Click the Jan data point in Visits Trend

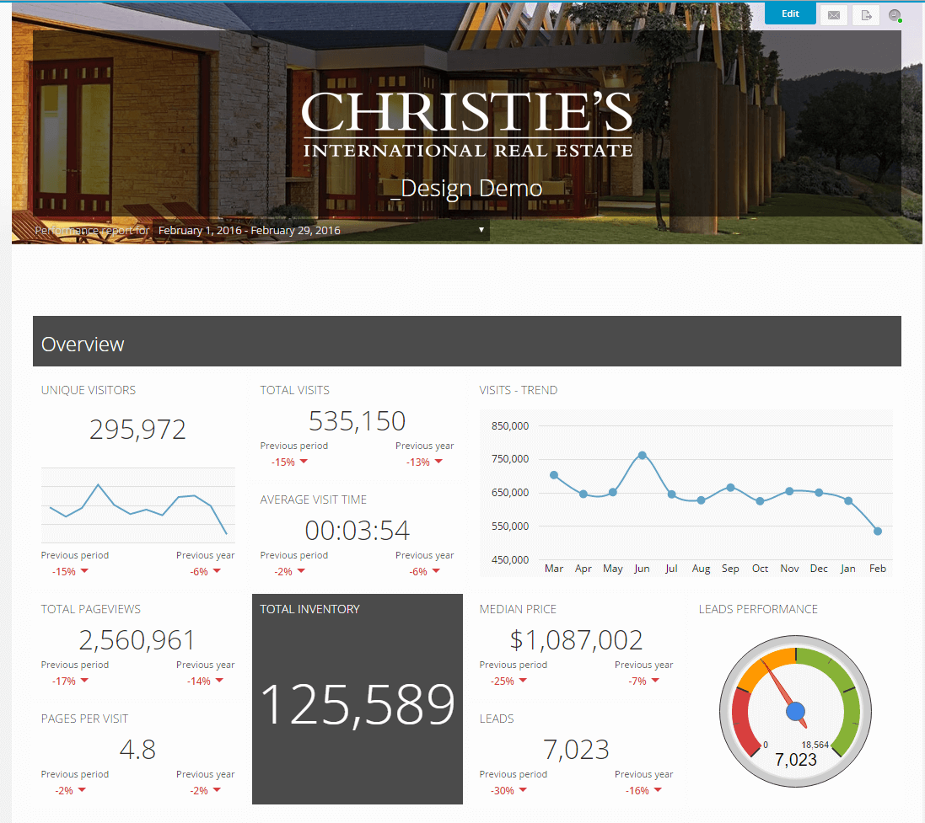pos(847,500)
